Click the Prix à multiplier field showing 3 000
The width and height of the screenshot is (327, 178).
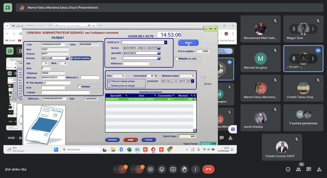[x=202, y=51]
